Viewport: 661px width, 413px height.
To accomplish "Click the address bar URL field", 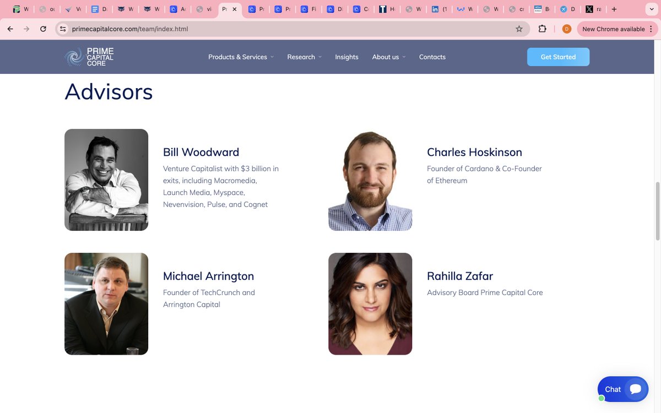I will click(292, 29).
